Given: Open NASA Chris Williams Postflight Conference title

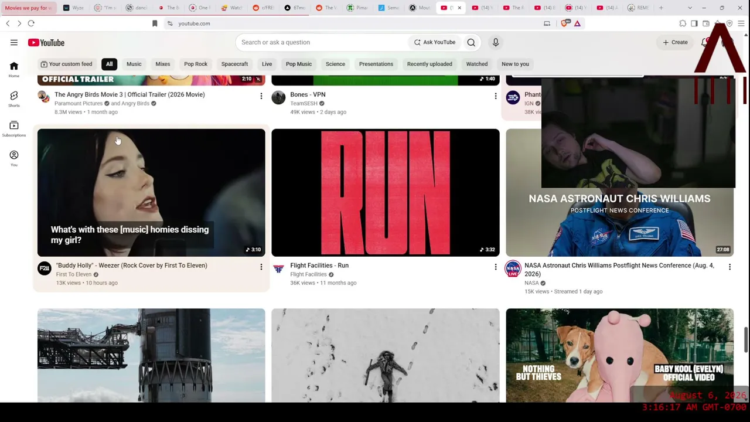Looking at the screenshot, I should coord(619,270).
